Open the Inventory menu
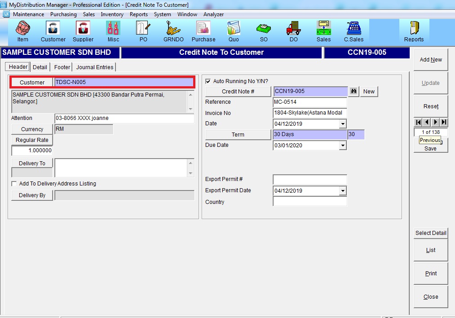This screenshot has width=455, height=318. tap(112, 14)
